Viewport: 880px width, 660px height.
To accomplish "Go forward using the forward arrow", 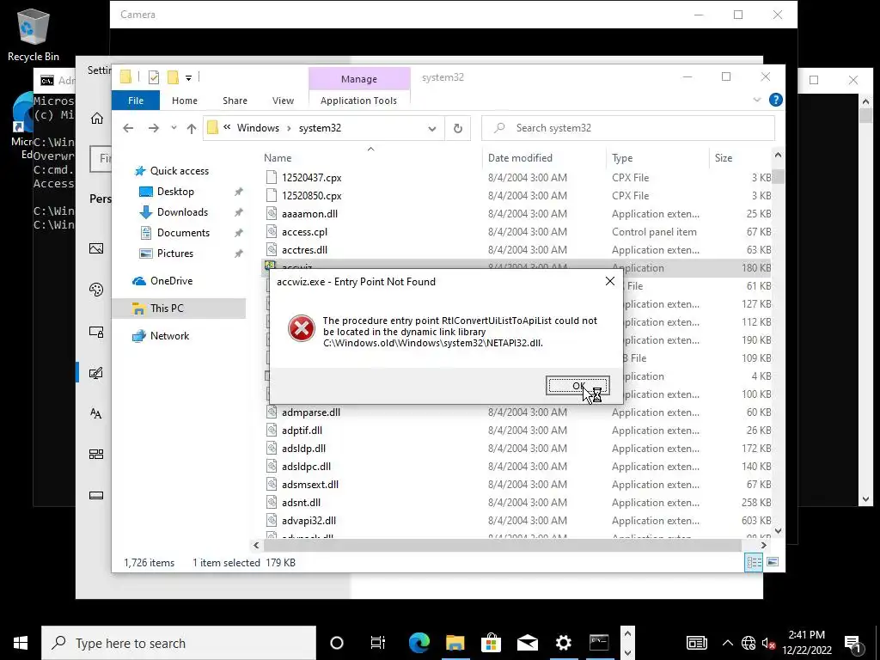I will point(153,129).
